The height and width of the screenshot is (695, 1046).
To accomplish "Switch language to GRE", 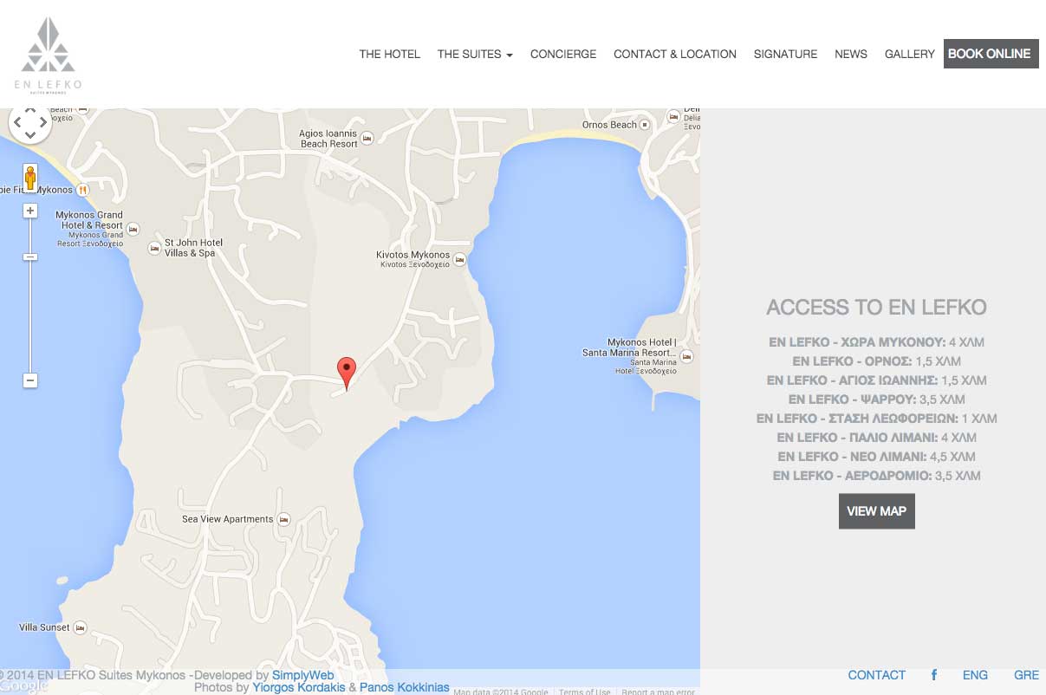I will pyautogui.click(x=1026, y=675).
